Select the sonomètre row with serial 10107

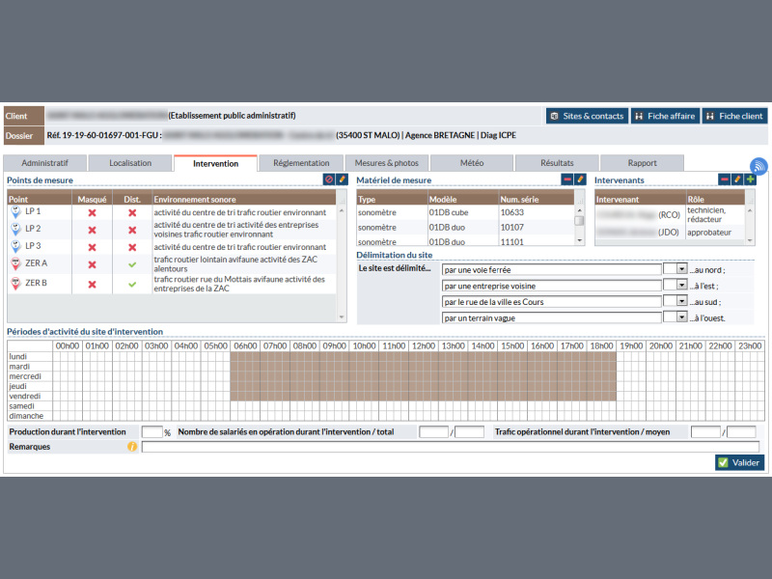coord(465,228)
